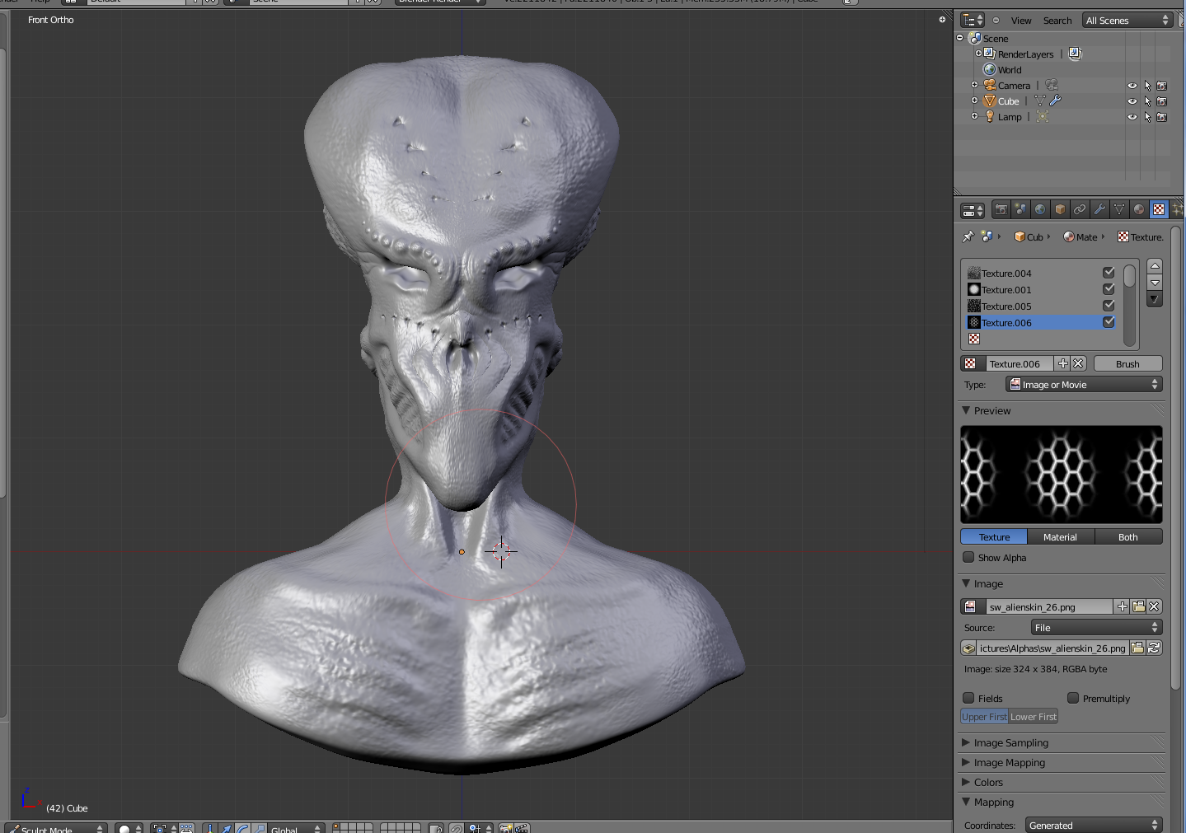Open Type dropdown showing Image or Movie

[1084, 384]
